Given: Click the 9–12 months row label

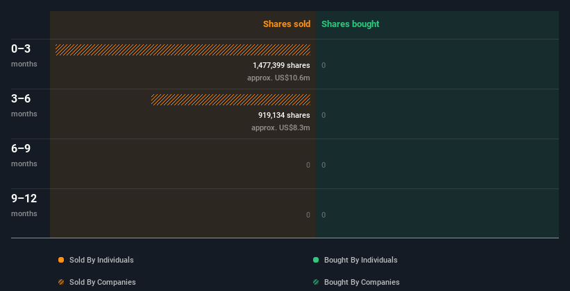Looking at the screenshot, I should pos(24,205).
